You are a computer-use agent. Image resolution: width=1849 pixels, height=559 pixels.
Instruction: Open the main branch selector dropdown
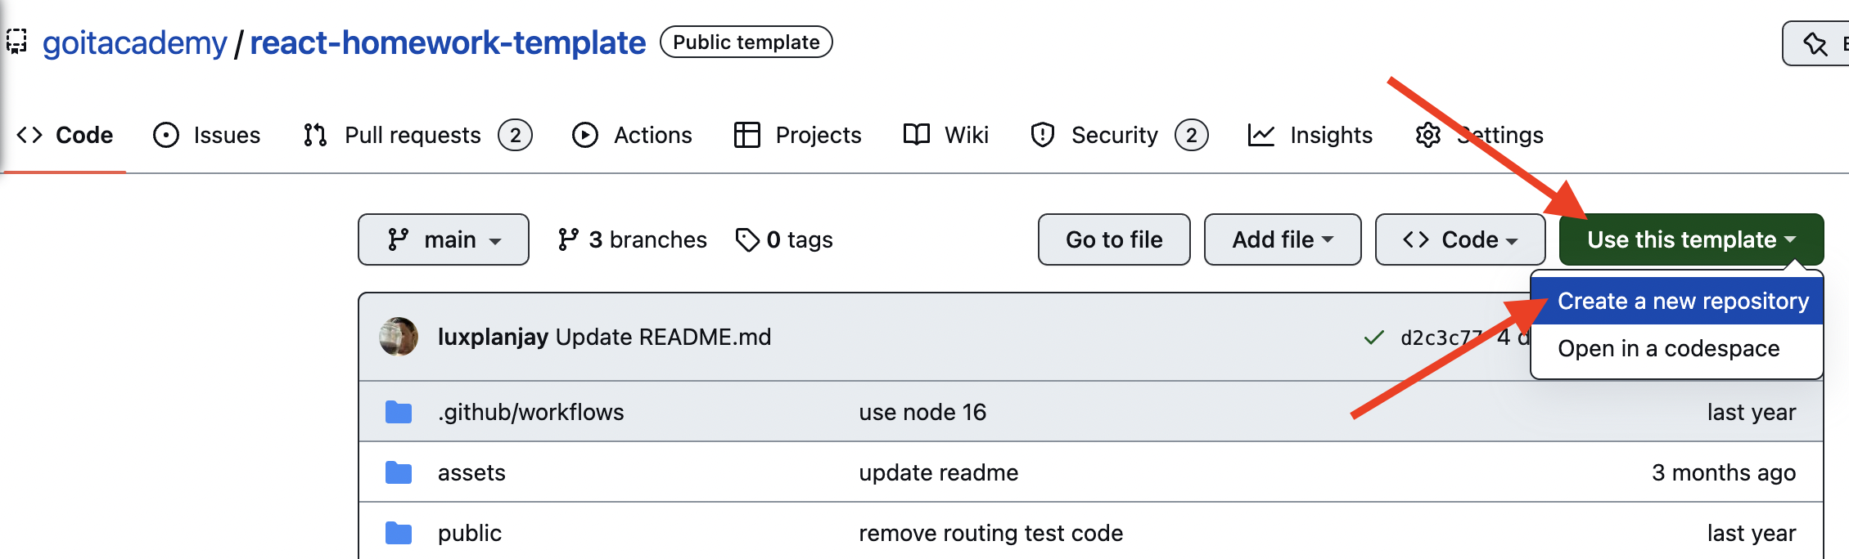click(443, 239)
